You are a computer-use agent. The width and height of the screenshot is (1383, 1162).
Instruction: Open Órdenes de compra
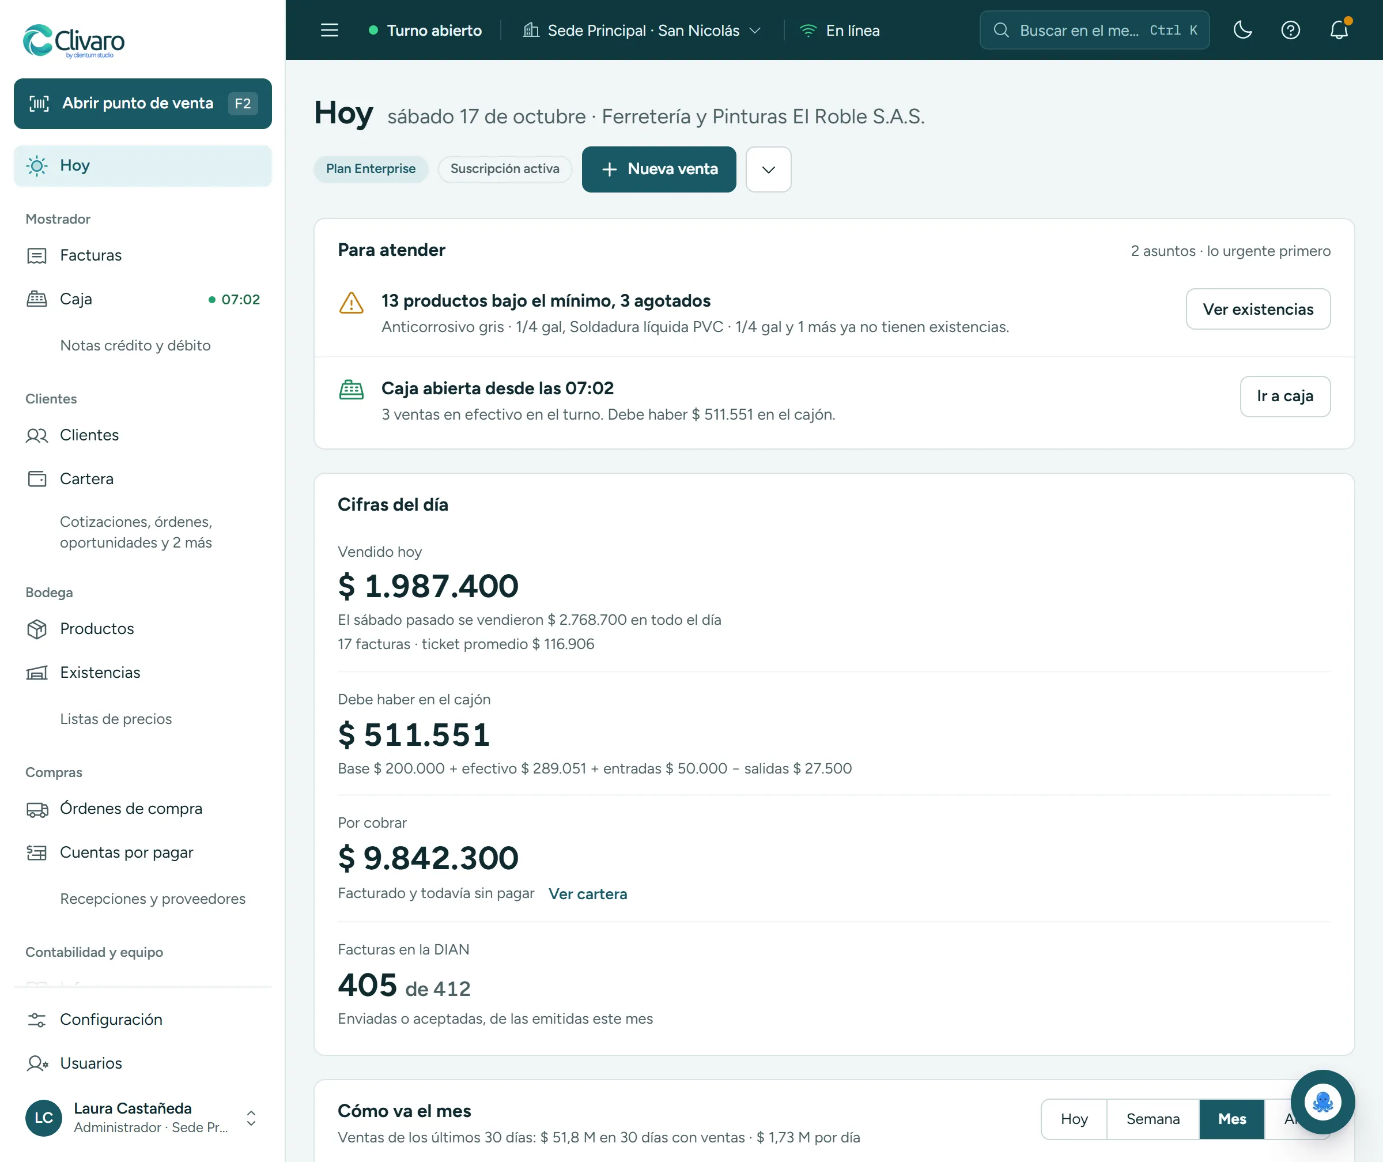[143, 809]
